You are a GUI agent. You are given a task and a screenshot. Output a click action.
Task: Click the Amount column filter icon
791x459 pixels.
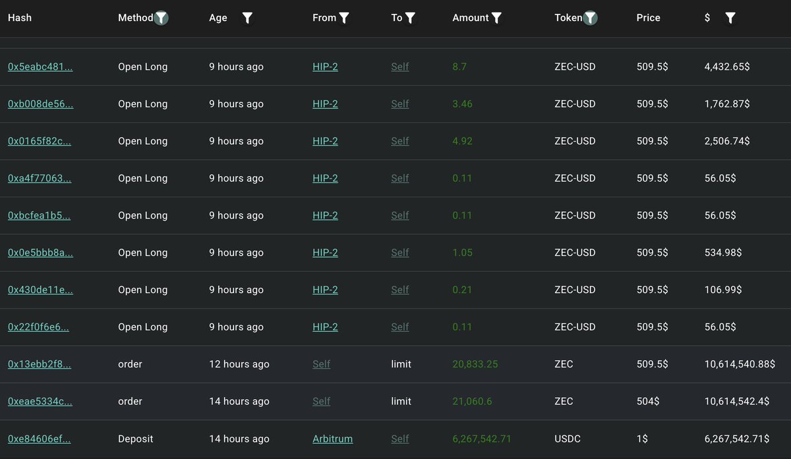tap(496, 18)
